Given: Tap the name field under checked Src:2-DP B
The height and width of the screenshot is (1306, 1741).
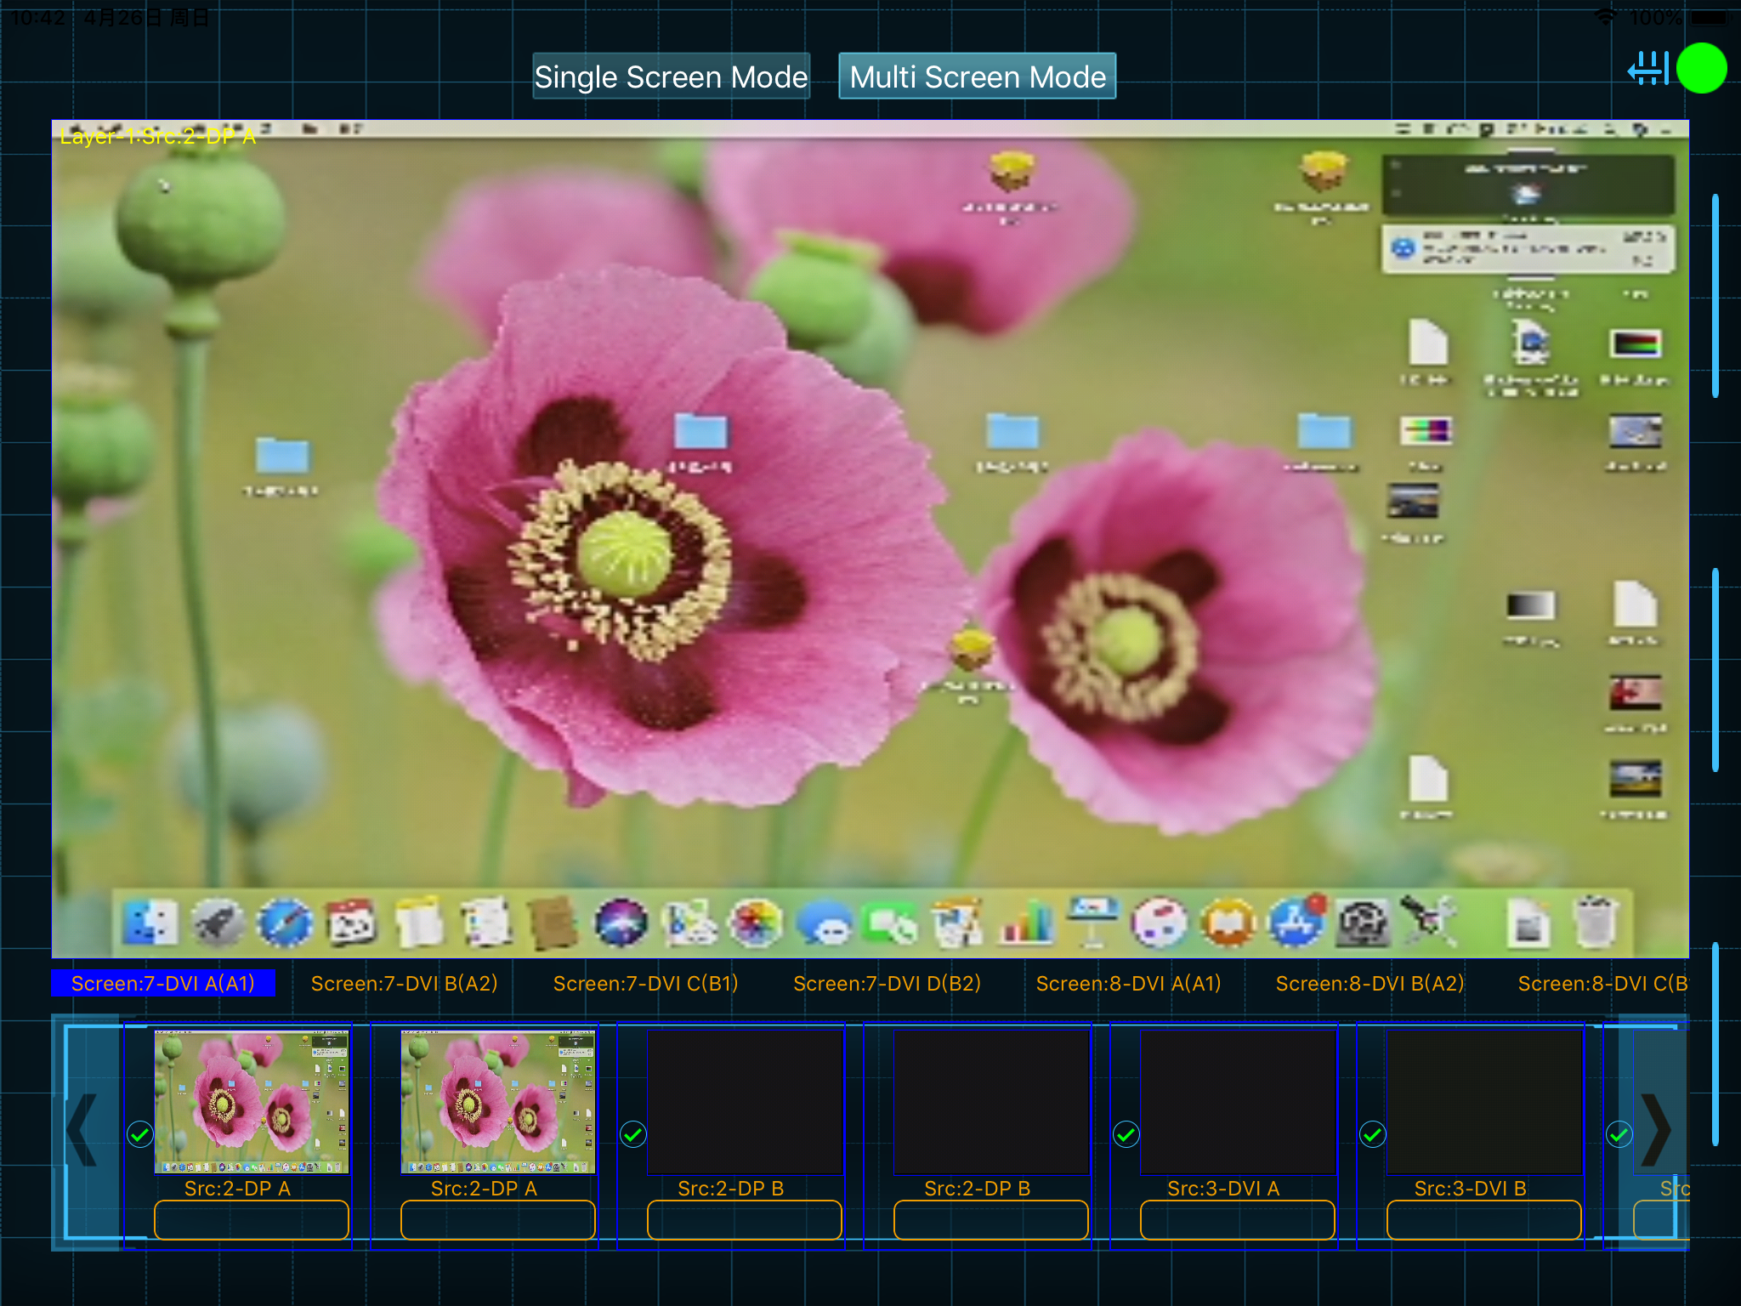Looking at the screenshot, I should [x=745, y=1220].
